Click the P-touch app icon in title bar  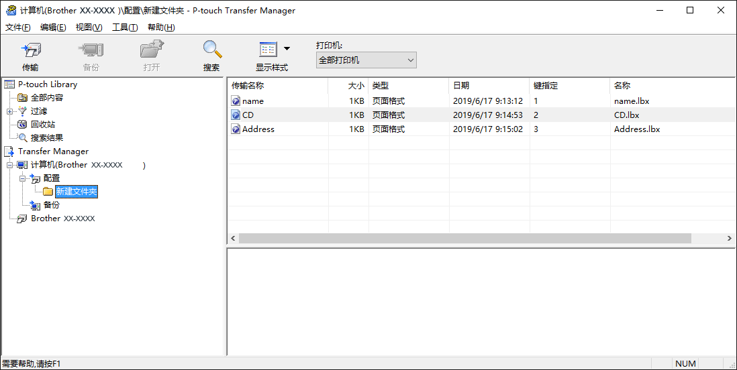10,10
